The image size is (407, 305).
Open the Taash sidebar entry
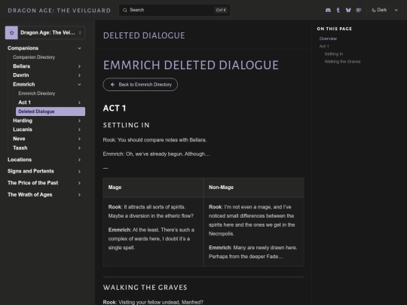tap(20, 148)
